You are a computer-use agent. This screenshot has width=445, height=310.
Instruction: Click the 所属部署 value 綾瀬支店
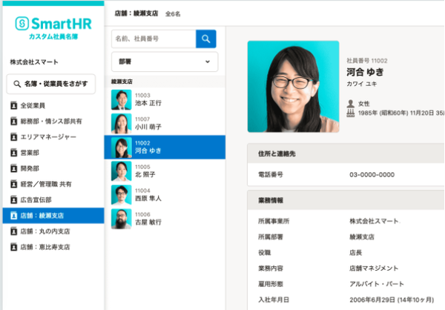(362, 237)
